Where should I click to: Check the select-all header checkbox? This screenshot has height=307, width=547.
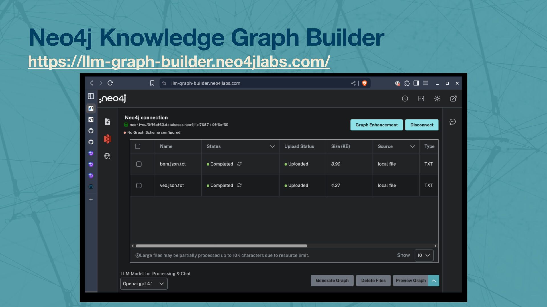(138, 146)
